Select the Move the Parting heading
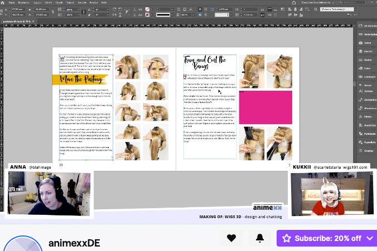377x251 pixels. 81,79
